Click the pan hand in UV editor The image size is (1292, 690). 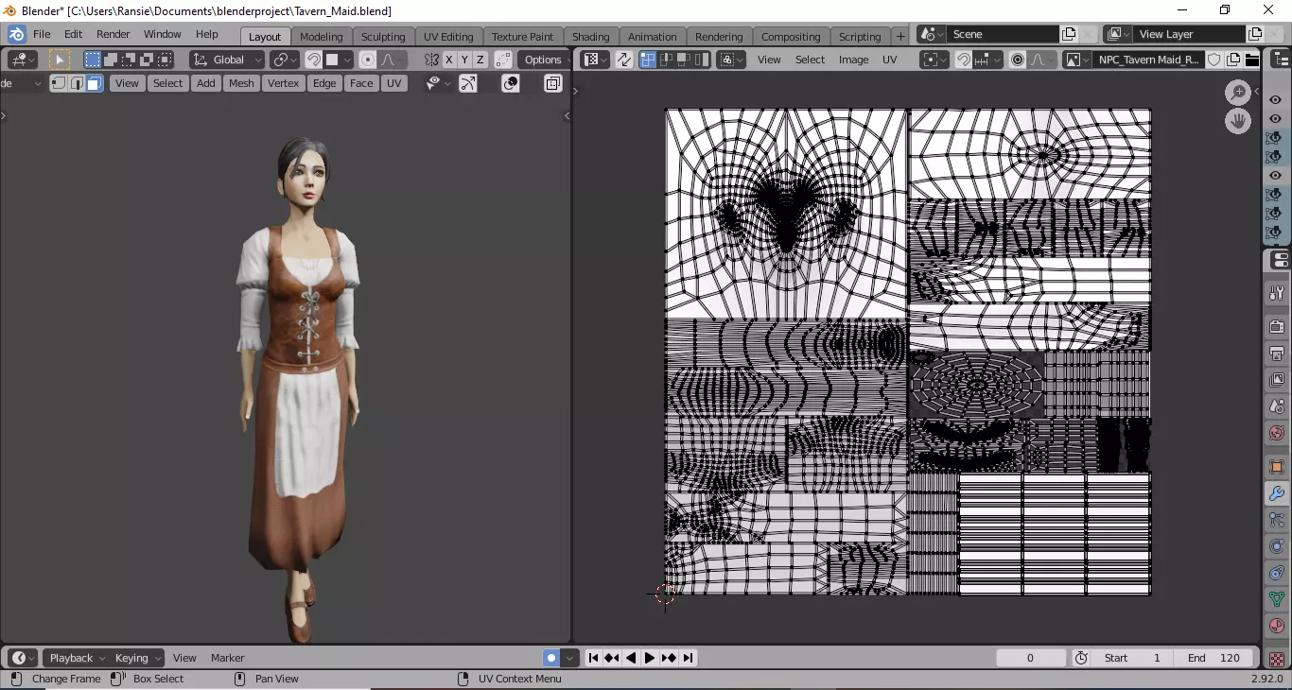(x=1238, y=121)
